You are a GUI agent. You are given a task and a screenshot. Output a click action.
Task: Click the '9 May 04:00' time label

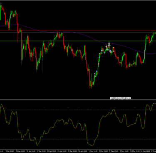pos(124,151)
